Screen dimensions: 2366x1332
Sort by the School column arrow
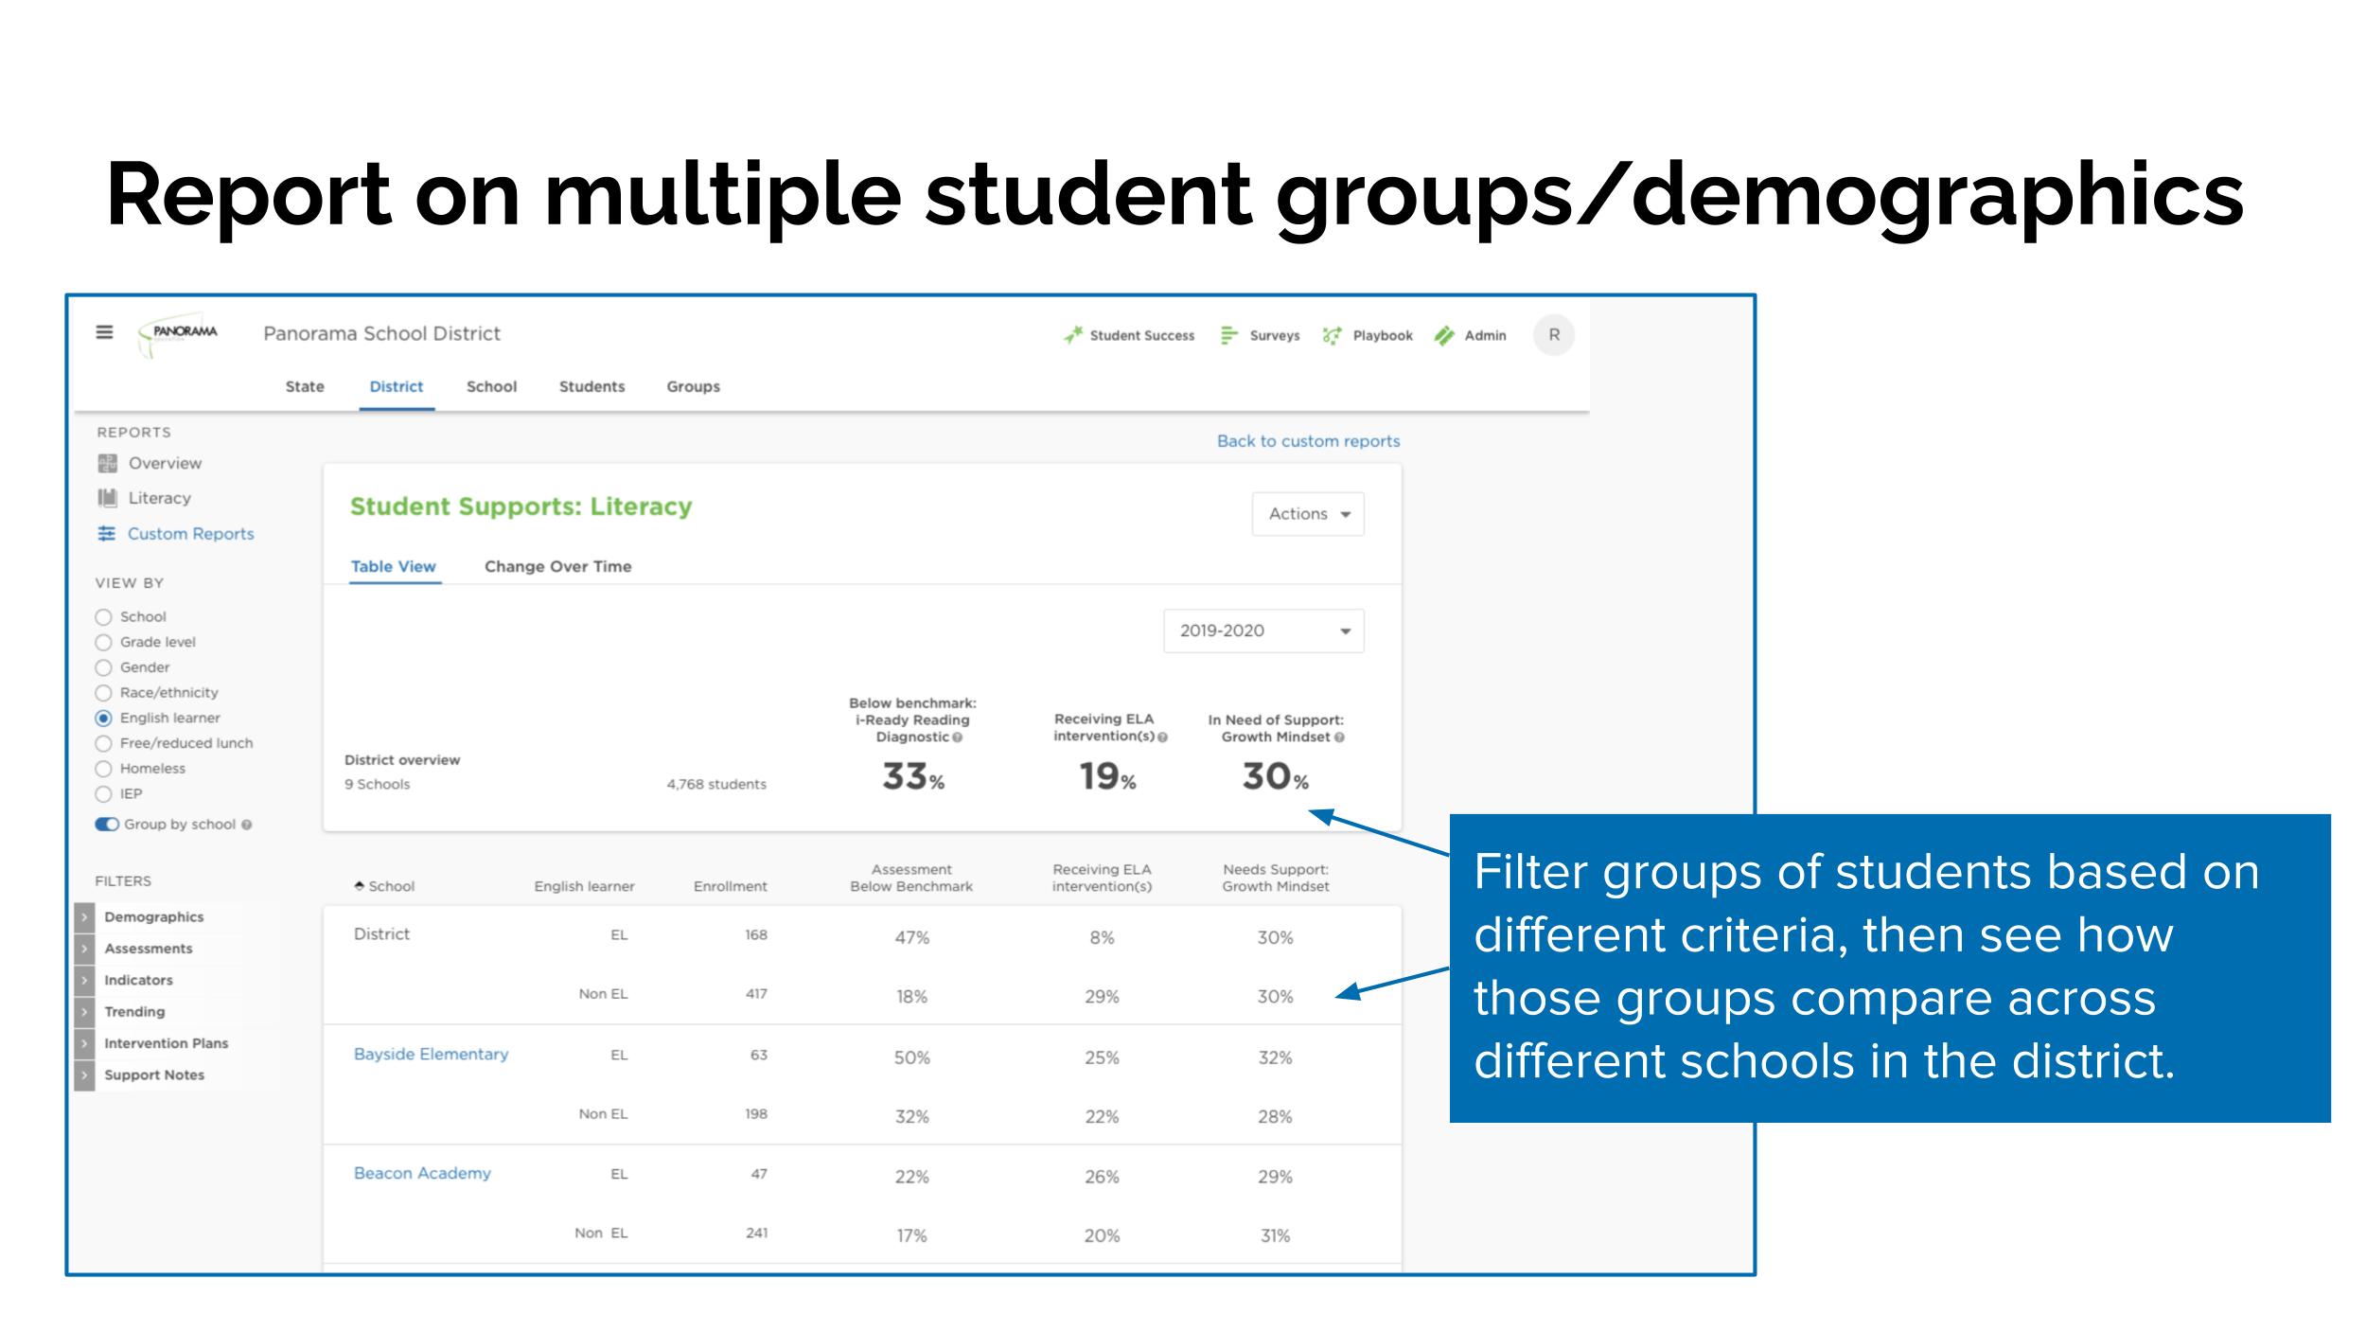click(x=360, y=886)
